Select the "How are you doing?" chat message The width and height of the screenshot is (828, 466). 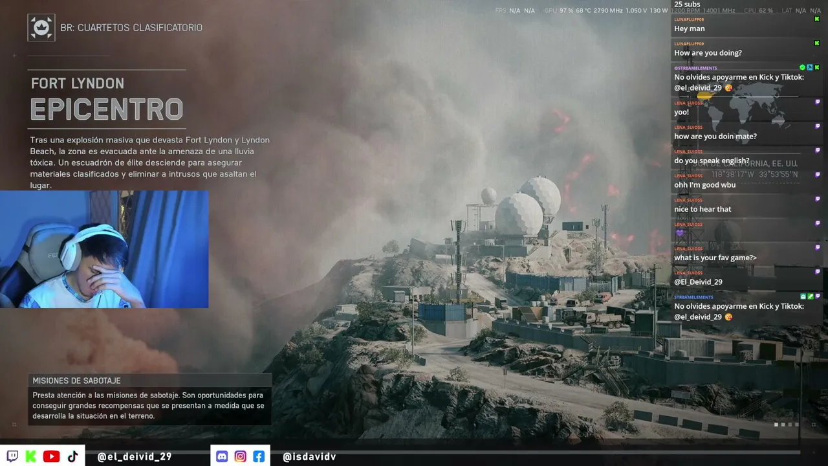pyautogui.click(x=708, y=53)
